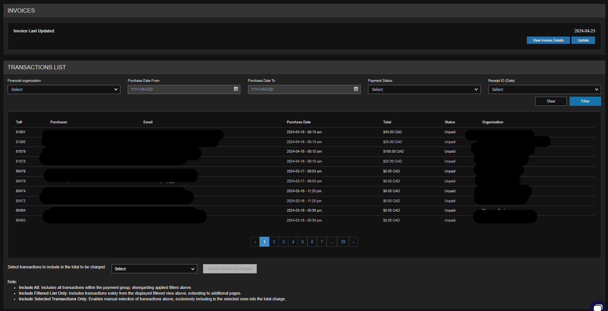Open the Receipt ID (Date) dropdown

point(544,89)
